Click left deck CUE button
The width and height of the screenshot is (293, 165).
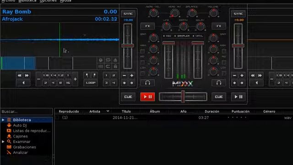point(128,97)
